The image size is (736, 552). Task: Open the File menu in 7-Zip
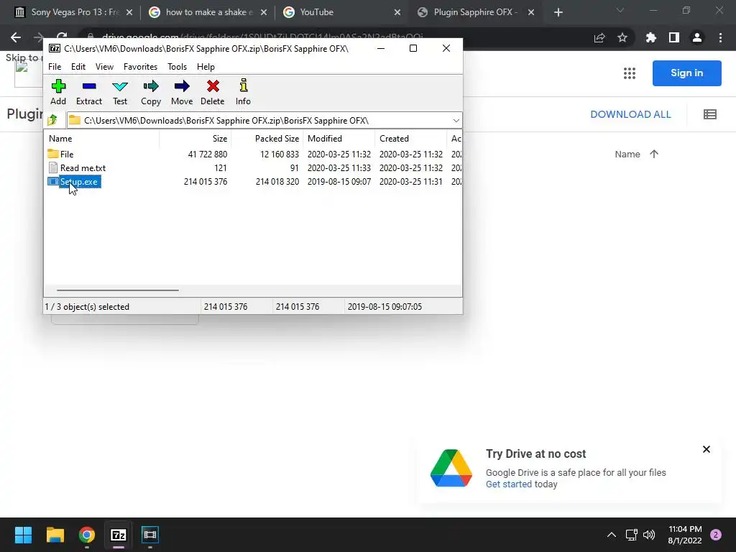point(55,67)
